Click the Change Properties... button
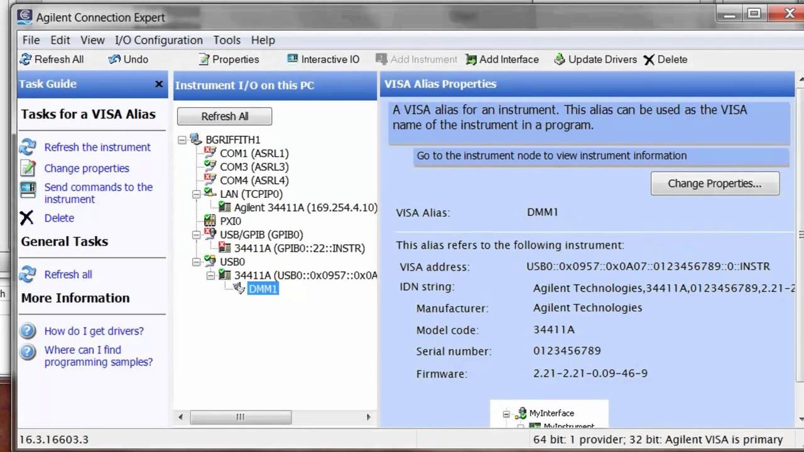 pos(715,183)
